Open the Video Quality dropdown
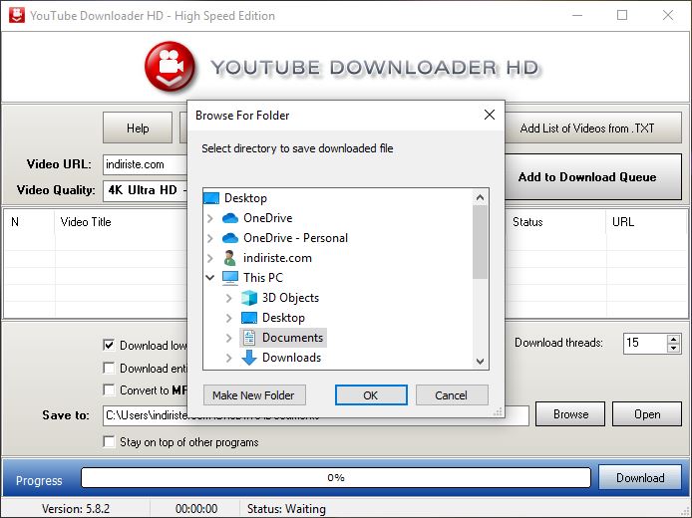 tap(146, 190)
